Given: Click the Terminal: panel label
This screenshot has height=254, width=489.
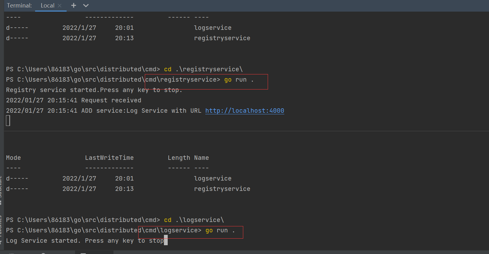Looking at the screenshot, I should tap(19, 6).
